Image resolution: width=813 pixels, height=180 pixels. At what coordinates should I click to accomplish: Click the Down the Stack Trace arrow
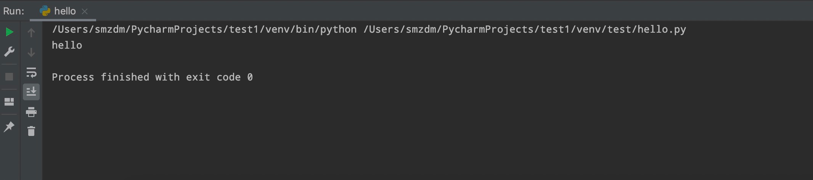(x=31, y=52)
